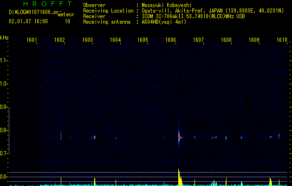This screenshot has height=186, width=292.
Task: Click the 1.0 kHz frequency label
Action: [4, 84]
